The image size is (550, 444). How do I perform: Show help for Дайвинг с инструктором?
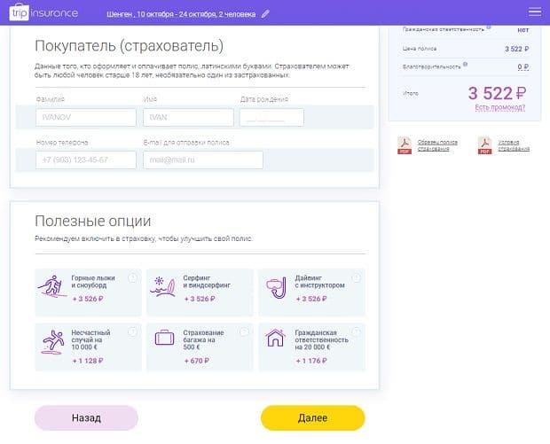point(356,278)
